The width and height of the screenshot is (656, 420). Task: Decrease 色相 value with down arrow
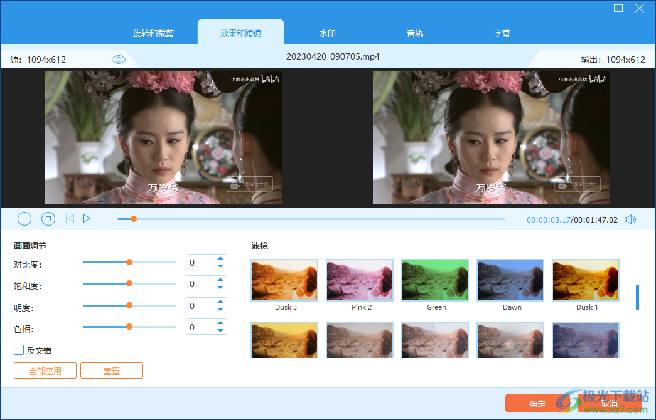pyautogui.click(x=220, y=330)
